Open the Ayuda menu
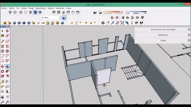Screen dimensions: 191x107 68,8
